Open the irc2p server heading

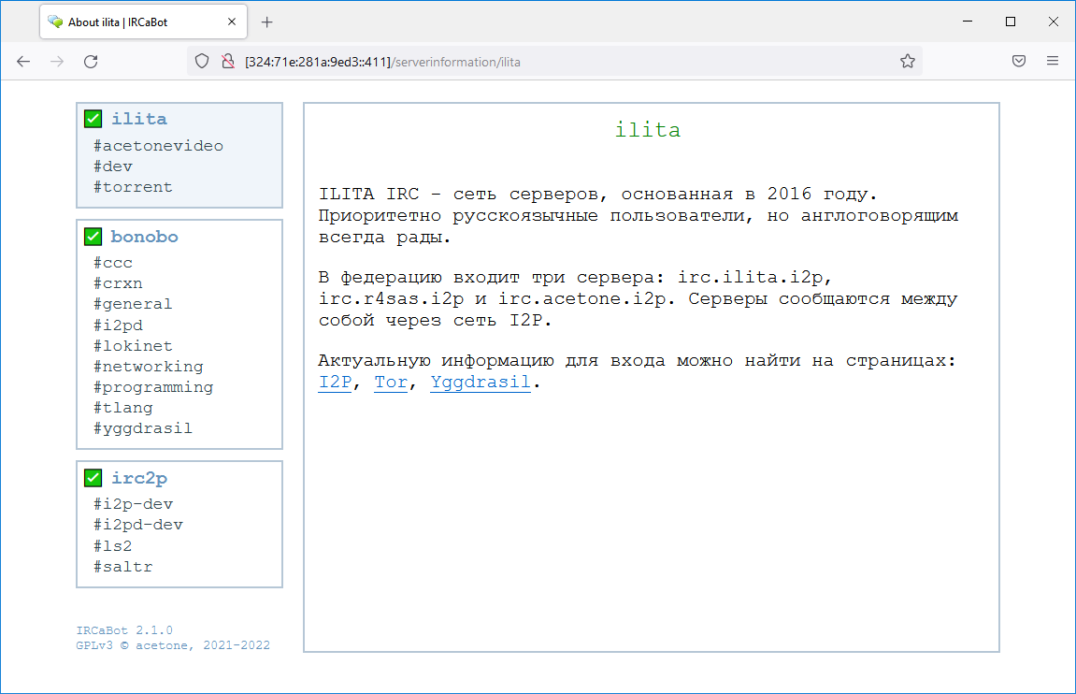tap(139, 479)
